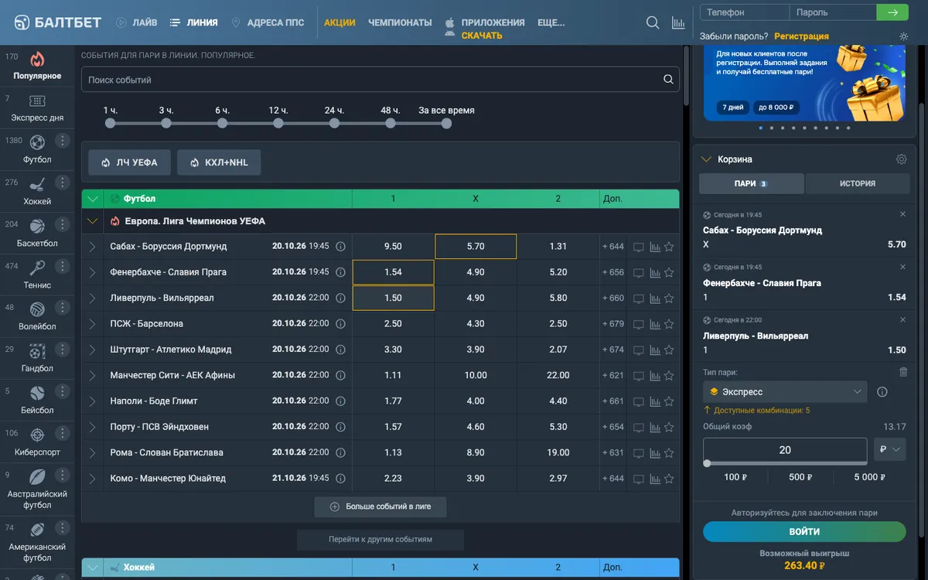The image size is (928, 580).
Task: Set the time filter to 6 ч.
Action: tap(223, 123)
